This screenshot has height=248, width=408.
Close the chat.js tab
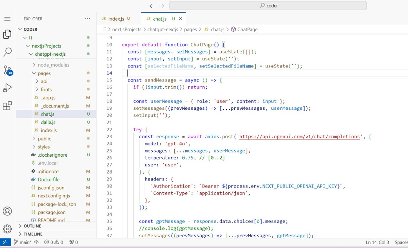181,19
